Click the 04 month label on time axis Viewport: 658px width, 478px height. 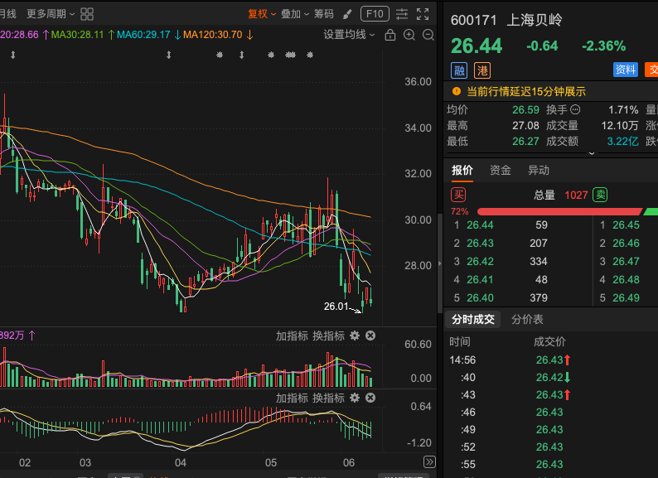pyautogui.click(x=181, y=462)
